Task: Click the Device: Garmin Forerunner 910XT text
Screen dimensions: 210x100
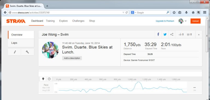Action: tap(139, 60)
